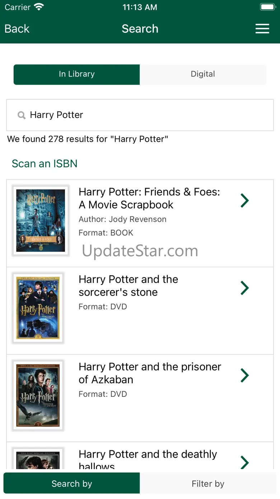280x499 pixels.
Task: Tap the Deathly Hallows DVD cover
Action: point(38,459)
